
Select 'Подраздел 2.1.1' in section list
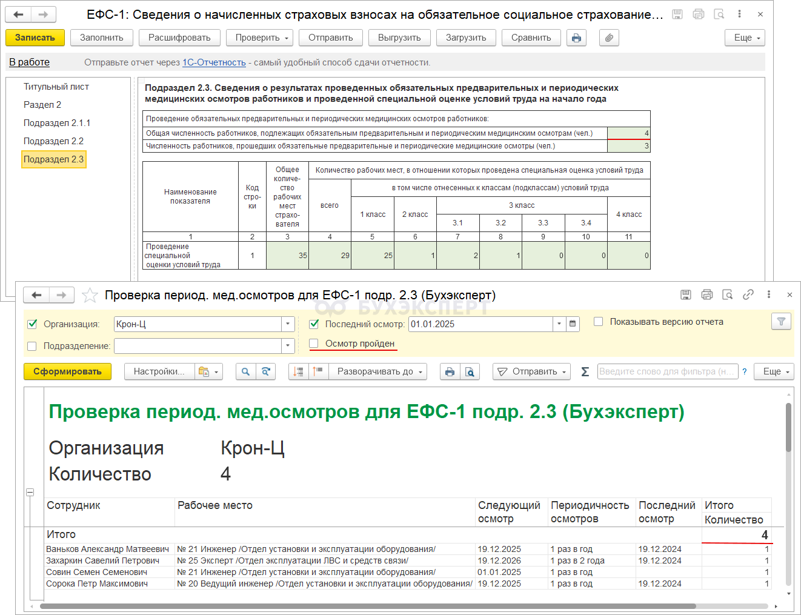pos(57,123)
